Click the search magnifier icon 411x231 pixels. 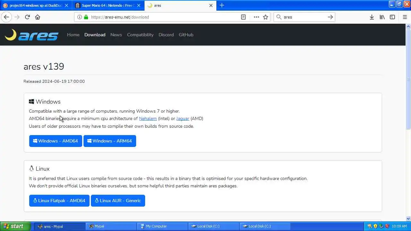(279, 17)
